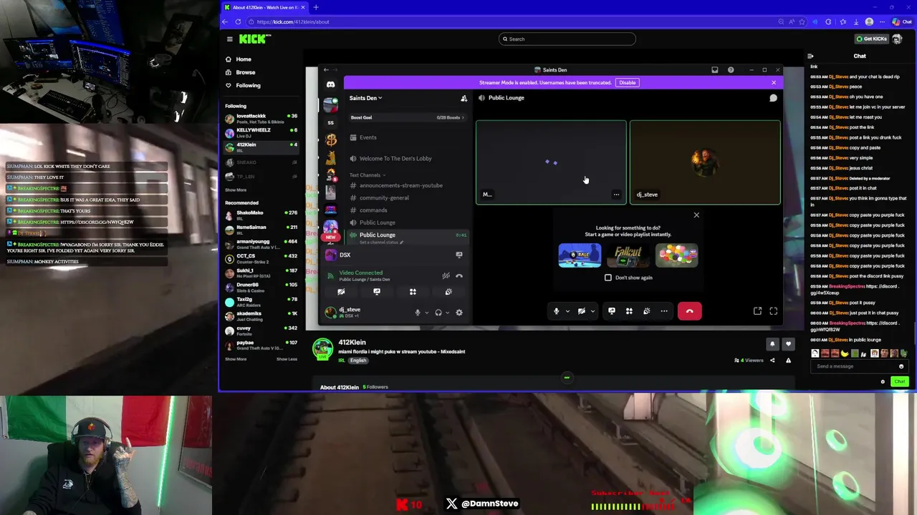Follow 412Klein with heart button

pos(788,344)
